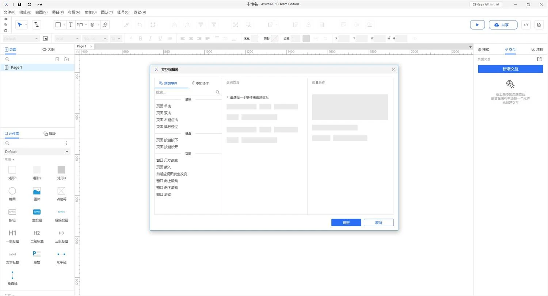Open the 样式 style tab
The width and height of the screenshot is (548, 296).
pyautogui.click(x=483, y=50)
